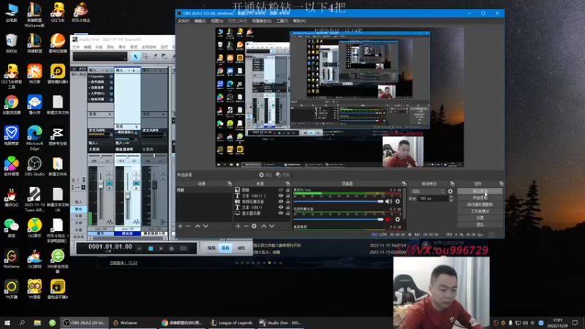Toggle visibility of 文本 (GDI+) 2 source
This screenshot has height=329, width=585.
[x=281, y=196]
